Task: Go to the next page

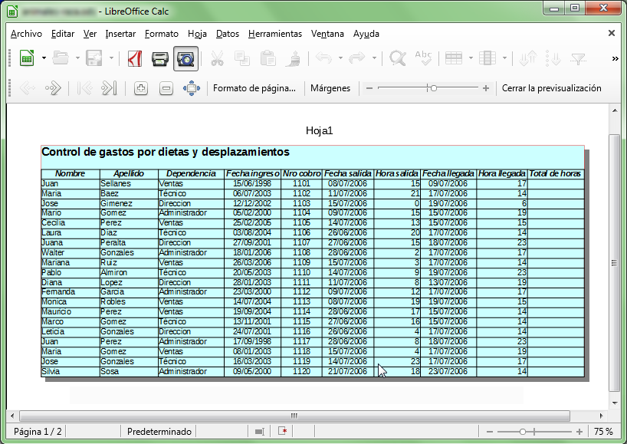Action: pos(53,88)
